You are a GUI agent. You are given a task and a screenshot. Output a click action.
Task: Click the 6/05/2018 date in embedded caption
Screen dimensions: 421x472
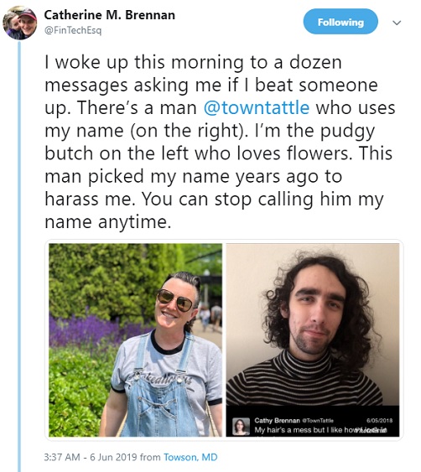pos(379,421)
